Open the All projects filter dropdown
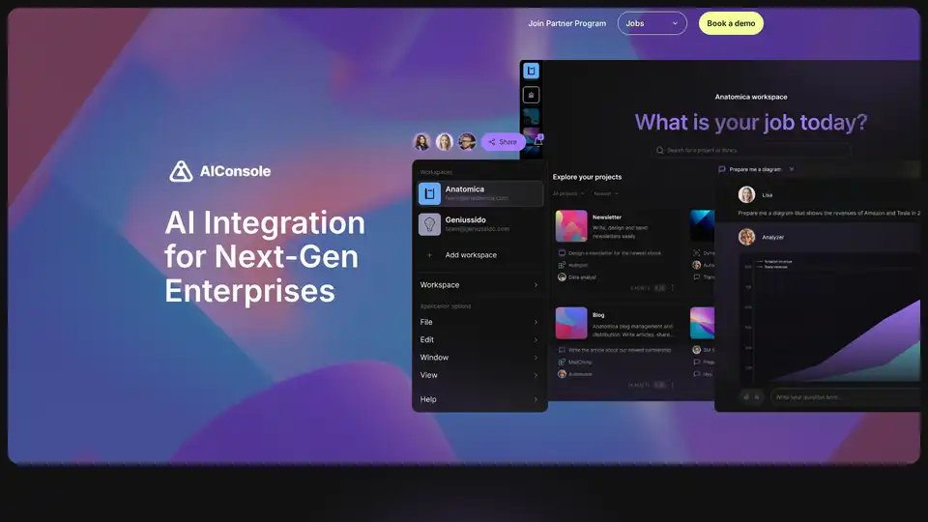Screen dimensions: 928x522 [568, 193]
